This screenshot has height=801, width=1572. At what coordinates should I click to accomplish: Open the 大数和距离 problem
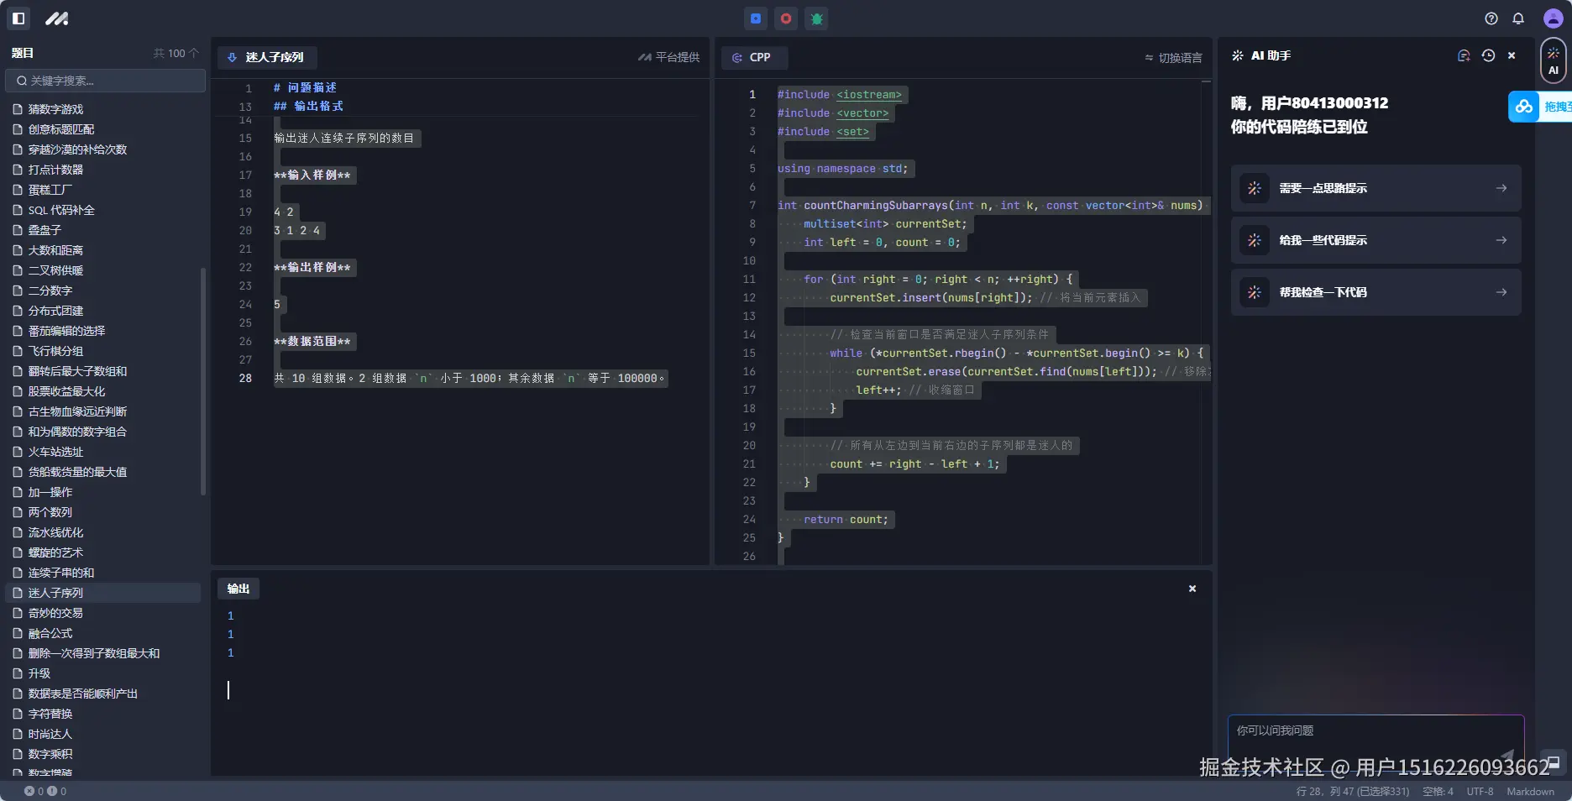(103, 250)
